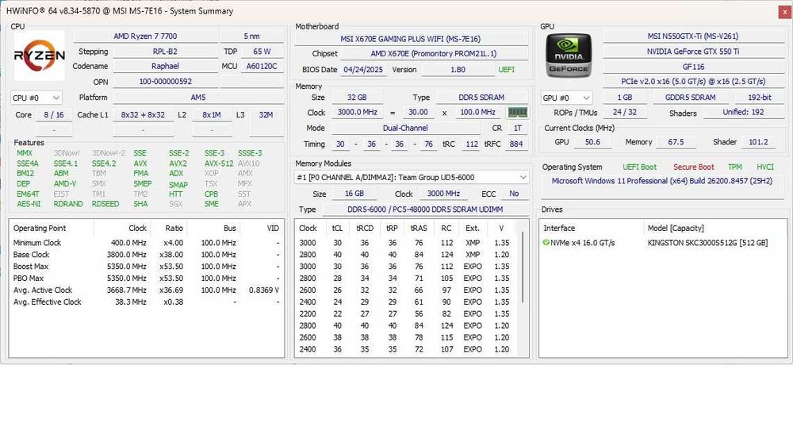This screenshot has width=793, height=427.
Task: Click the L1 cache 8x32 + 8x32 value
Action: coord(143,115)
